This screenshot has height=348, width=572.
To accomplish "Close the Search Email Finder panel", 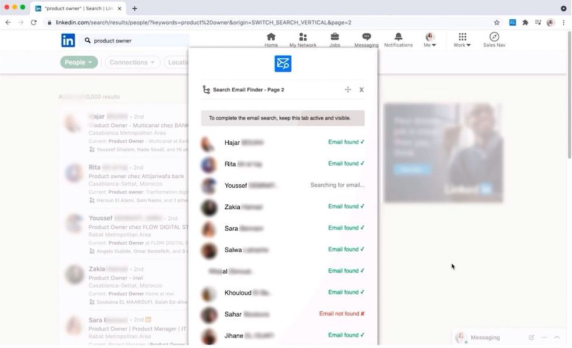I will point(361,89).
